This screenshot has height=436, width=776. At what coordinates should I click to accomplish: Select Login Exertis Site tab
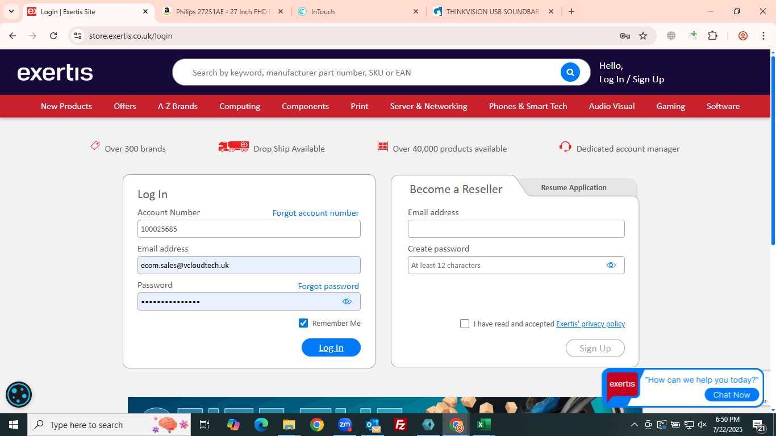coord(88,11)
